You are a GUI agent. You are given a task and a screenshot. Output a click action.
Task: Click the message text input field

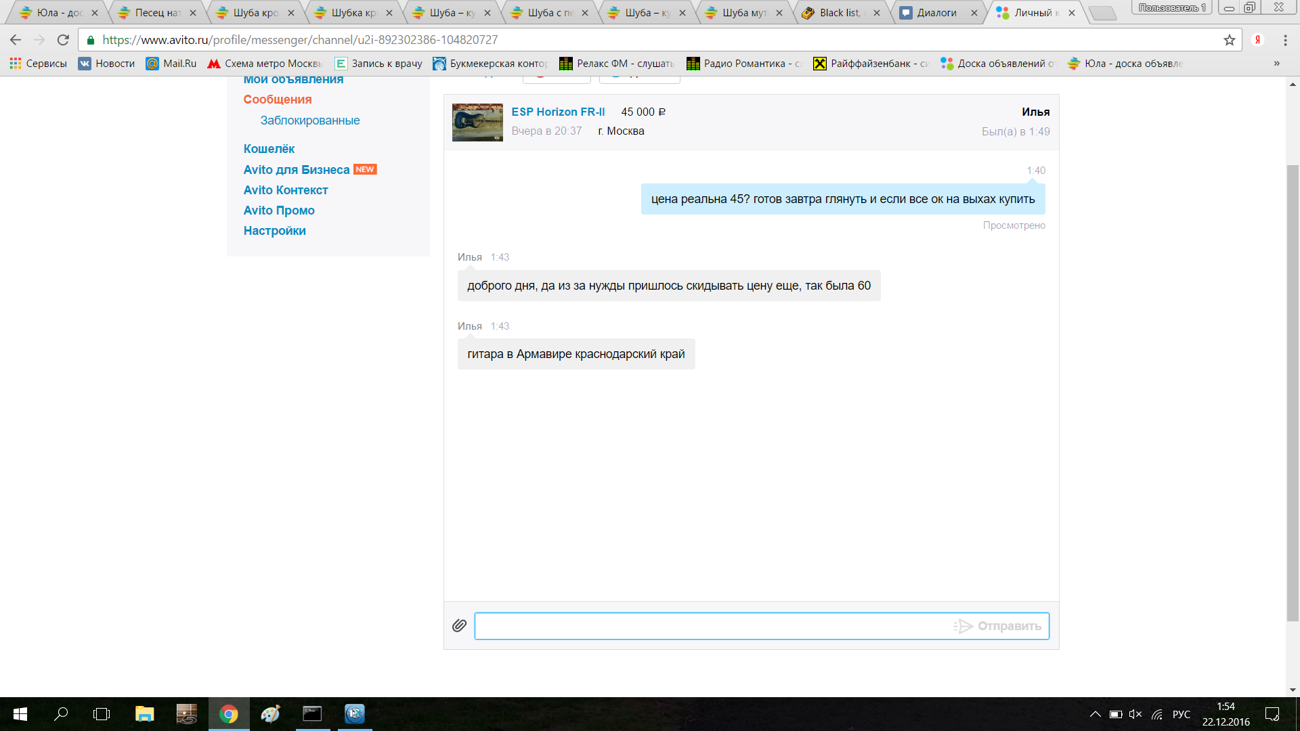coord(711,626)
